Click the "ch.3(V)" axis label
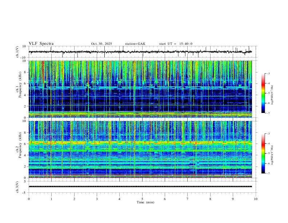The image size is (288, 223). tap(17, 187)
